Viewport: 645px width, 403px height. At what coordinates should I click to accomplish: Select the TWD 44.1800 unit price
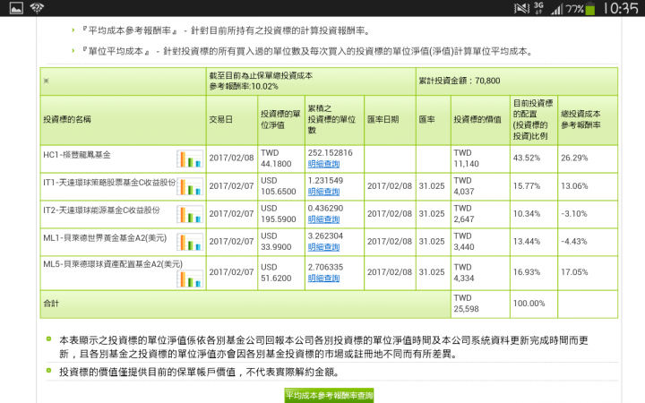(276, 159)
